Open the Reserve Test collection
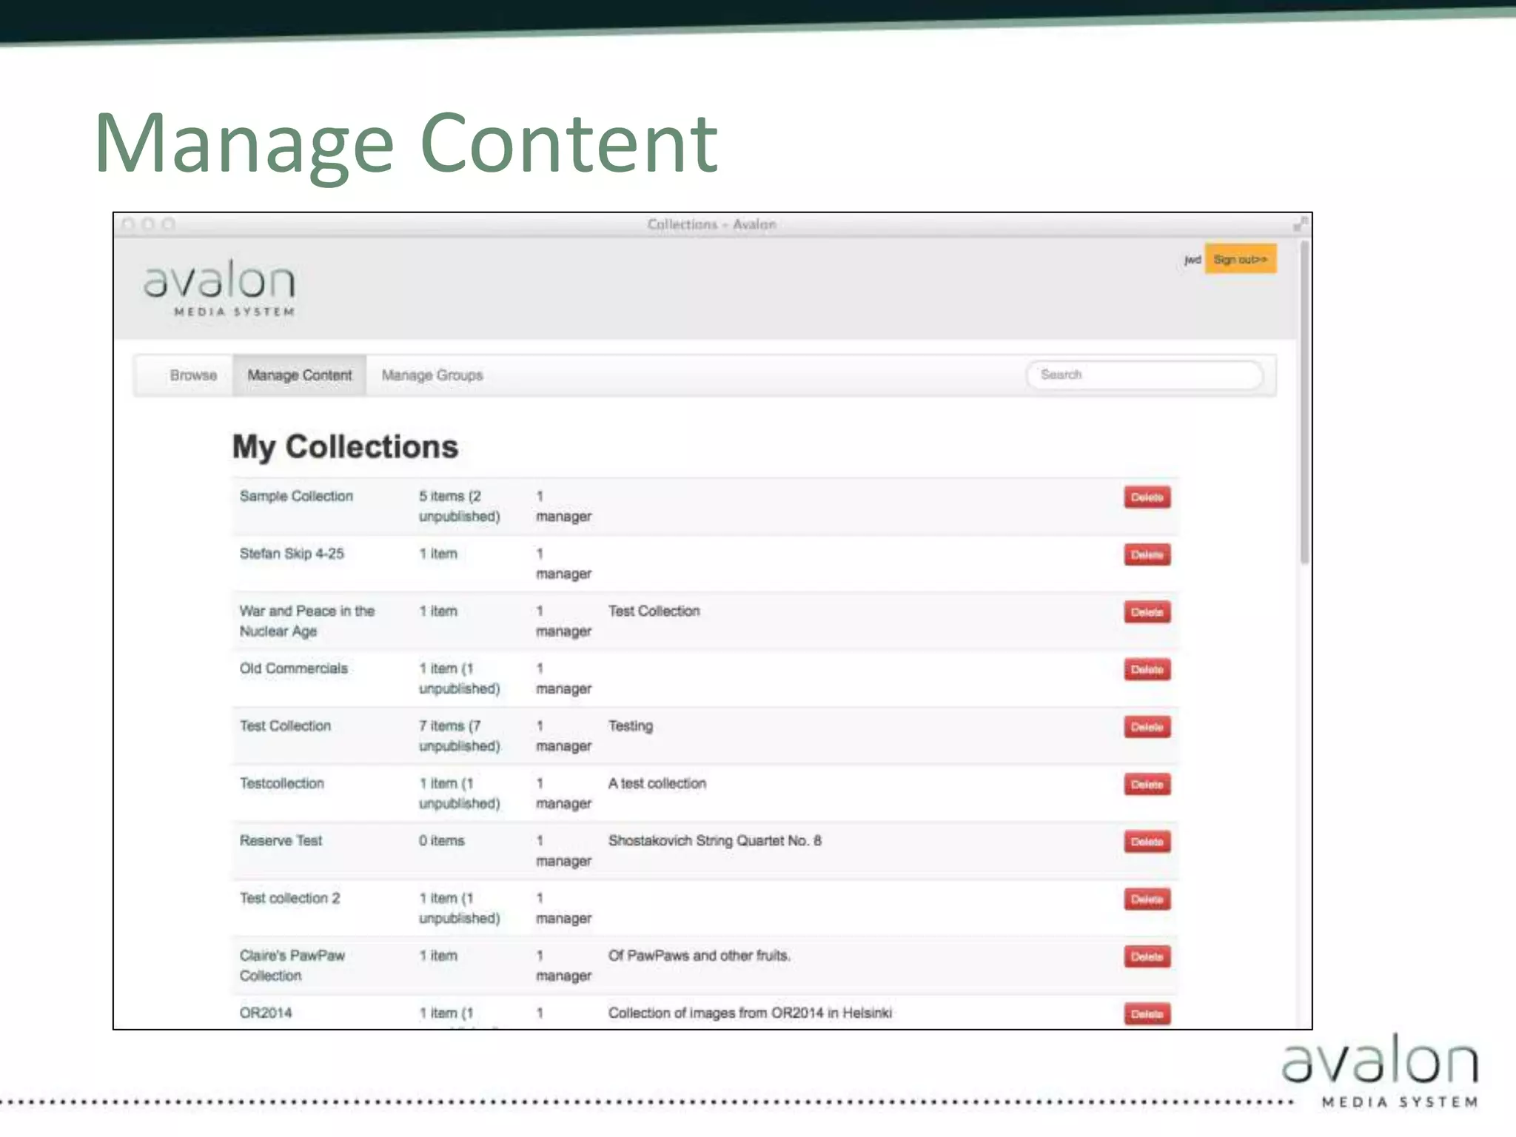Screen dimensions: 1516x1137 (x=281, y=841)
